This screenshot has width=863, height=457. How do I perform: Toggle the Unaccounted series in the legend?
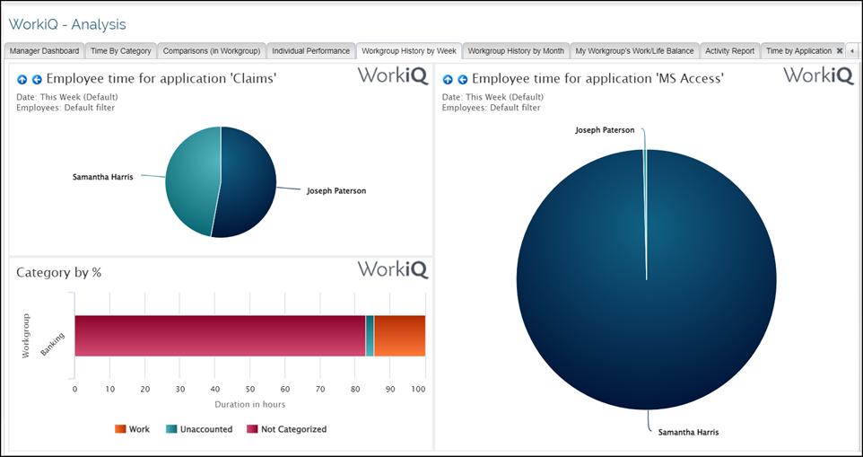click(x=199, y=429)
